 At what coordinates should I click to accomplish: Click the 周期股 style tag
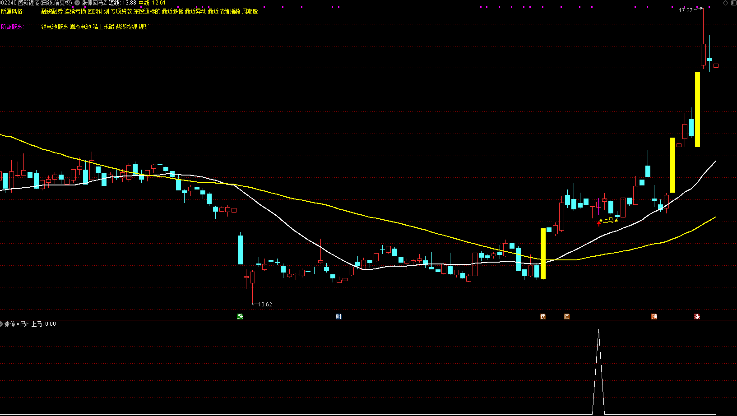pos(250,11)
